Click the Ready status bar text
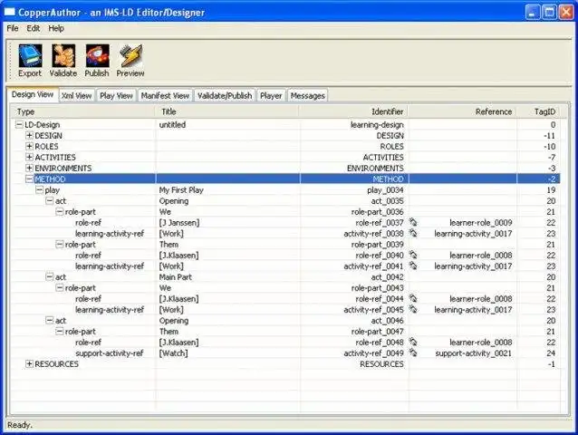The height and width of the screenshot is (435, 578). (20, 425)
